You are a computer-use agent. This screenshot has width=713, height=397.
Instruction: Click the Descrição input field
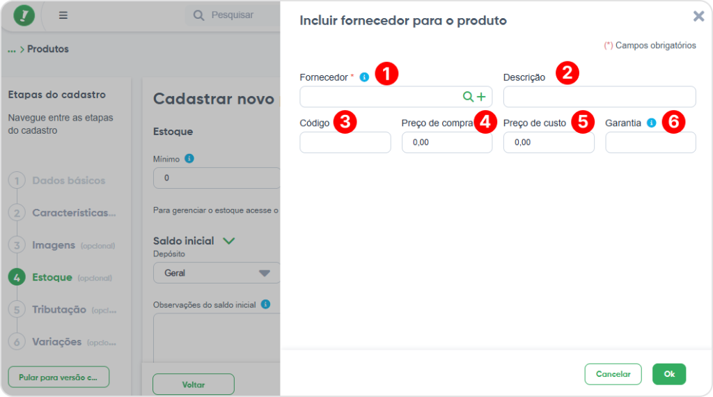(599, 97)
